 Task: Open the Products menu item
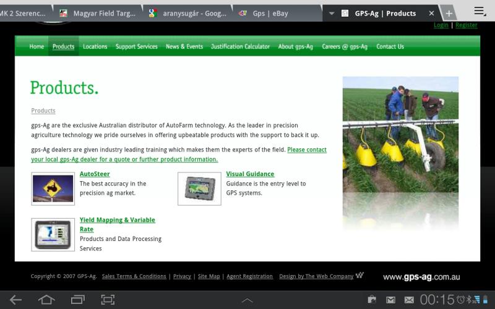tap(64, 46)
